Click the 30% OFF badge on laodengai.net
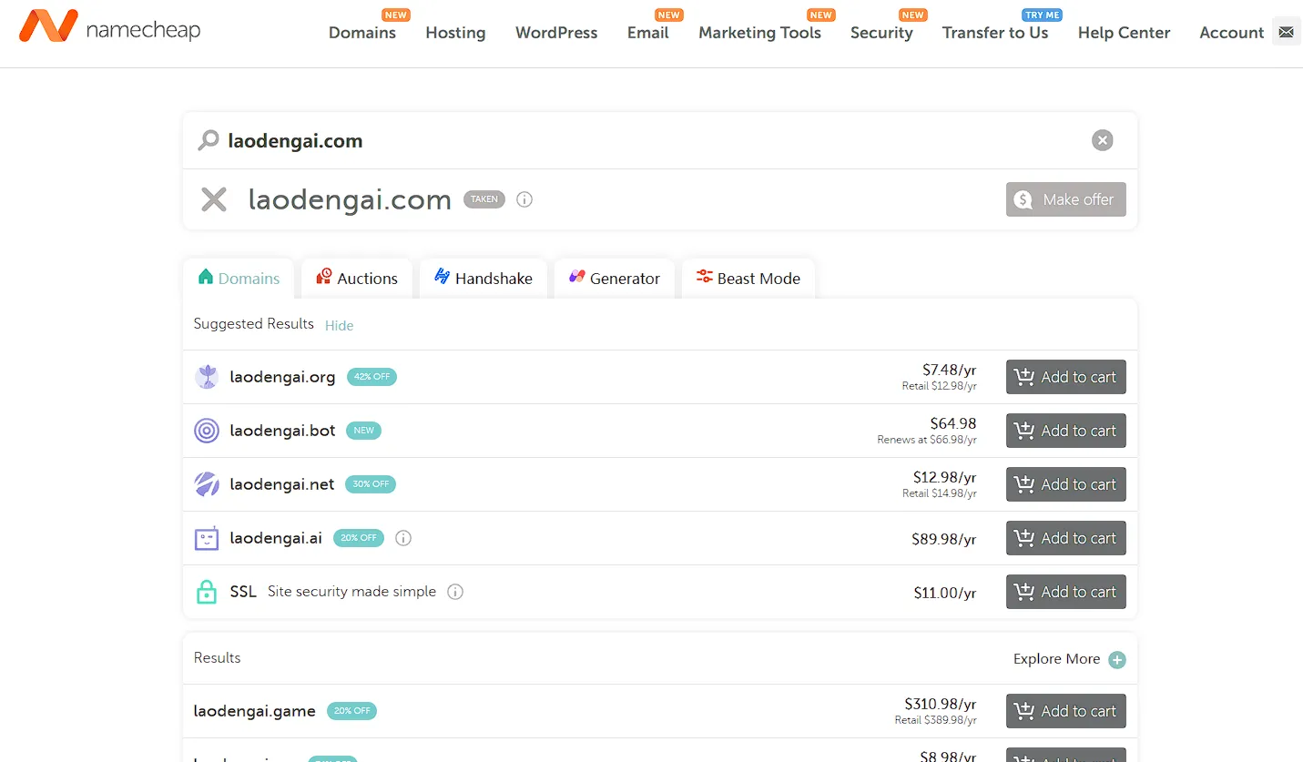 371,484
